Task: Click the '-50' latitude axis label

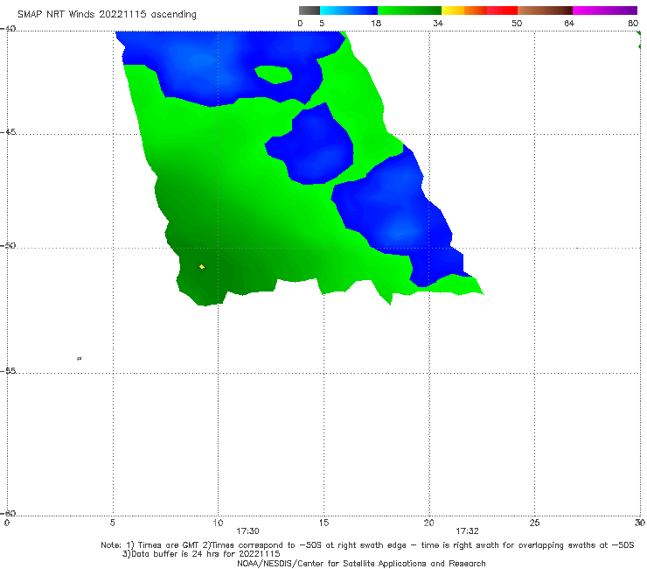Action: [x=8, y=246]
